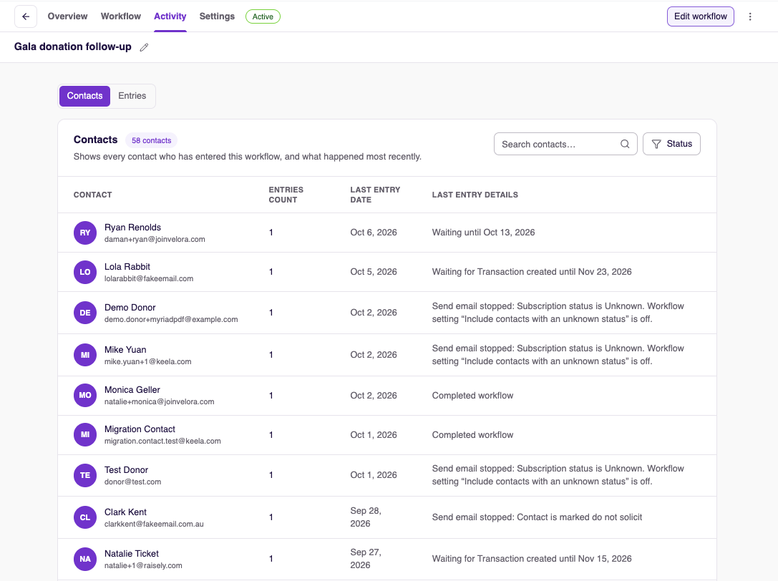The image size is (778, 581).
Task: Click 'Waiting until Oct 13, 2026' detail
Action: click(483, 233)
